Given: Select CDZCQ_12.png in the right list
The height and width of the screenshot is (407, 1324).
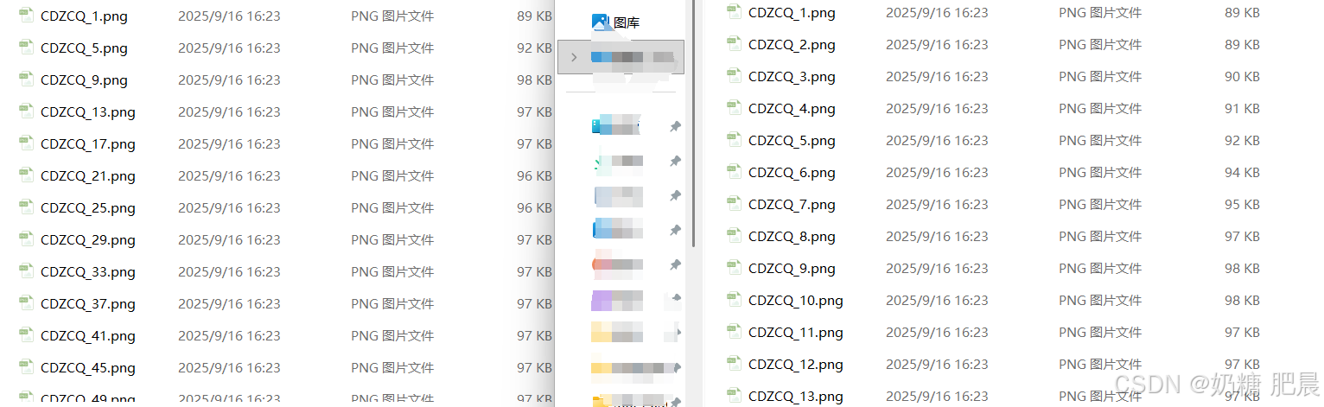Looking at the screenshot, I should 795,365.
